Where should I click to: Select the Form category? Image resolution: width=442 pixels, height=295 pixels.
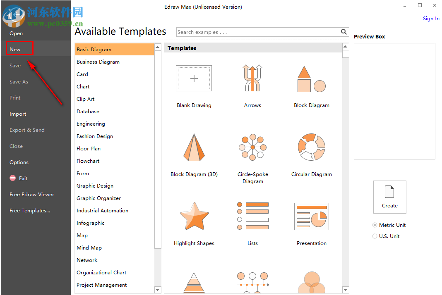tap(115, 173)
